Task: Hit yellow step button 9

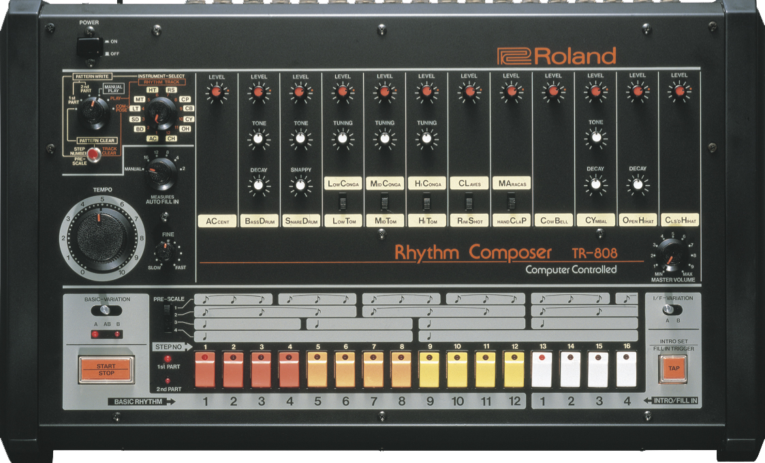Action: tap(430, 370)
